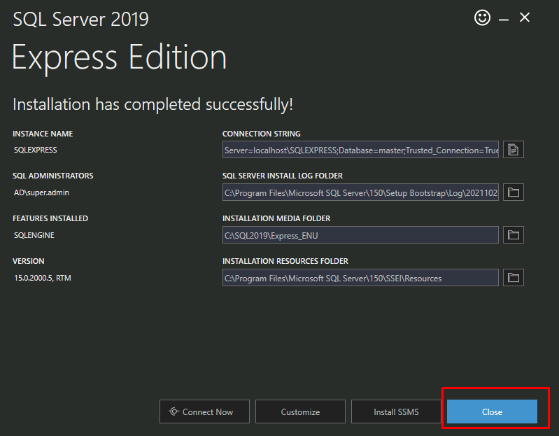
Task: Close the window using the X icon
Action: [525, 18]
